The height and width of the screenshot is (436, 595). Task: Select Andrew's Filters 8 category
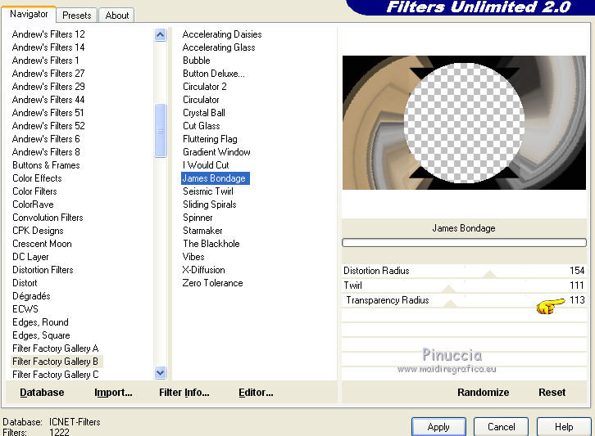pos(46,152)
